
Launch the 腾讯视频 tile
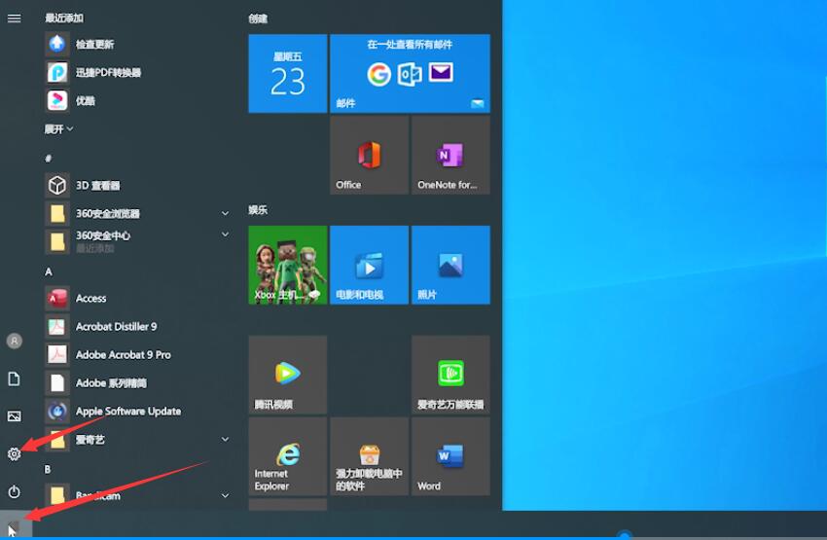pyautogui.click(x=288, y=375)
